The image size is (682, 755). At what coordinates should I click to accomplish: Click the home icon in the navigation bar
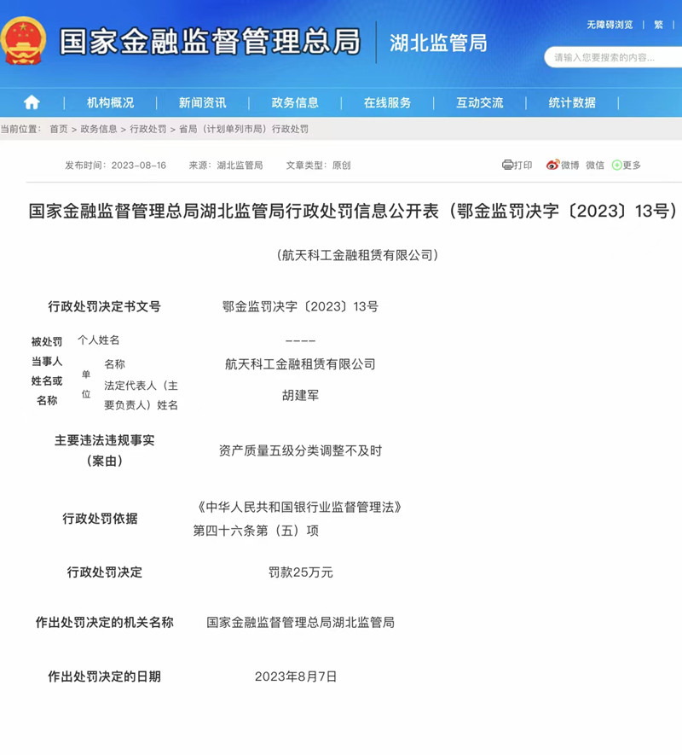pos(32,102)
